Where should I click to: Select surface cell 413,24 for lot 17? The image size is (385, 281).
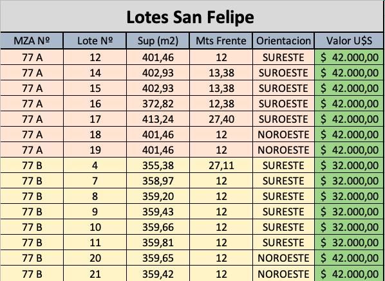[x=158, y=119]
